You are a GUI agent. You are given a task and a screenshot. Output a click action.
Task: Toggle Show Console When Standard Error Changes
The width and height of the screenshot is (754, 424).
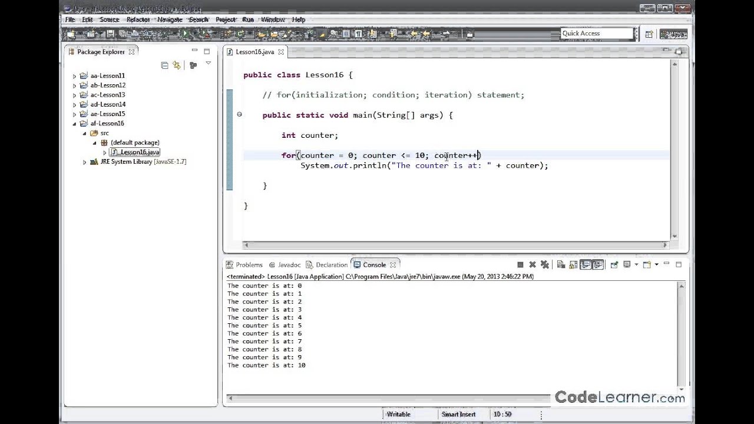[598, 265]
